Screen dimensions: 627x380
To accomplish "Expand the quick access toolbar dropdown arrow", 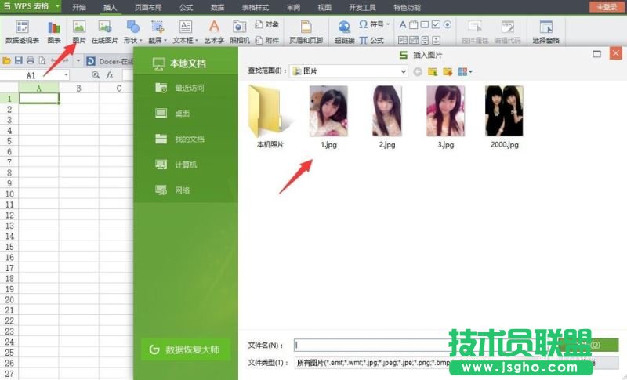I will coord(78,61).
